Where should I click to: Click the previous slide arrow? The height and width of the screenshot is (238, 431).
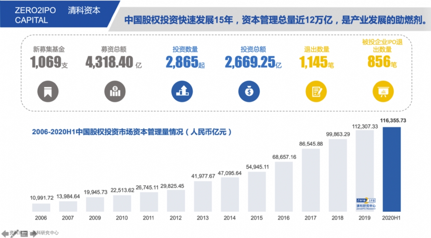4,233
